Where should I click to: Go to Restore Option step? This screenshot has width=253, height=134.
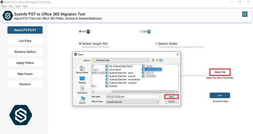[x=25, y=52]
